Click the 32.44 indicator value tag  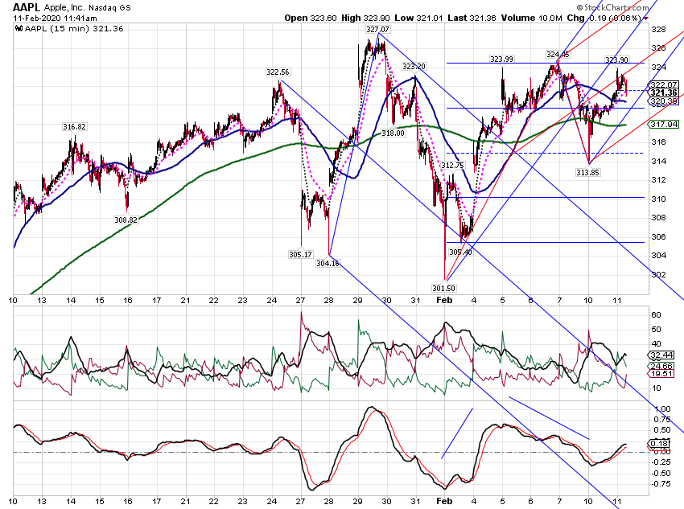[x=661, y=355]
